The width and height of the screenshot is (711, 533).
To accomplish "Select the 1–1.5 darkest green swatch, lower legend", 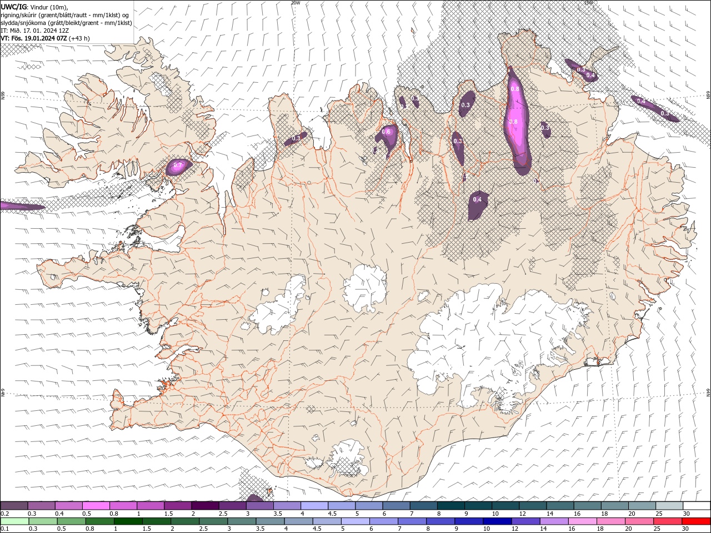I will [128, 521].
